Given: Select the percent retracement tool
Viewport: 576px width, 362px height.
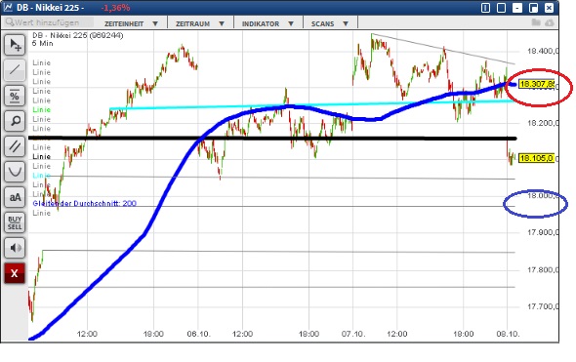Looking at the screenshot, I should (15, 96).
